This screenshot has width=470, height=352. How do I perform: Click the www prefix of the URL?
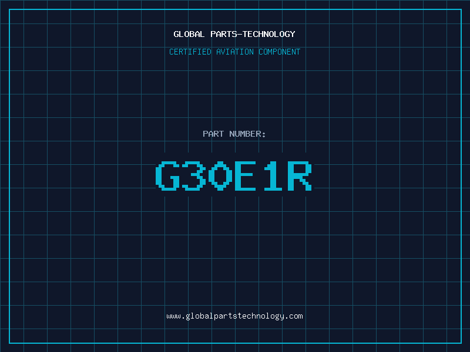173,316
